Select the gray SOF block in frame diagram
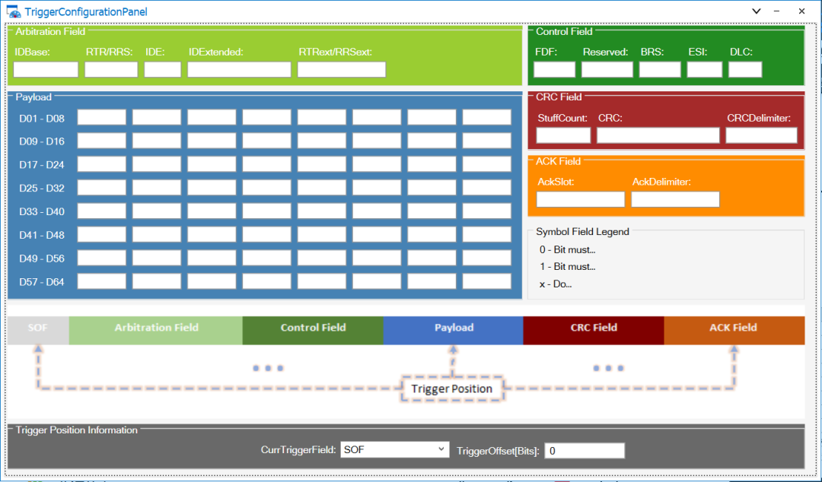This screenshot has height=482, width=822. pyautogui.click(x=38, y=328)
